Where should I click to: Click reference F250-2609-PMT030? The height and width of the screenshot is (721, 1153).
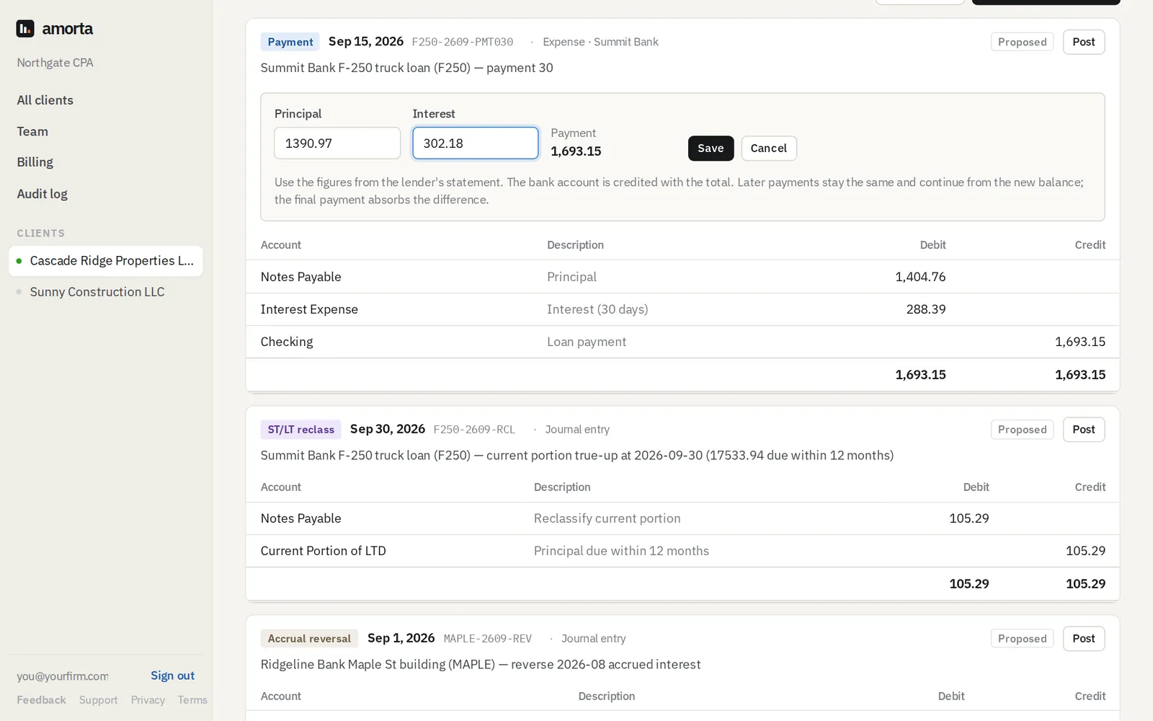[463, 42]
